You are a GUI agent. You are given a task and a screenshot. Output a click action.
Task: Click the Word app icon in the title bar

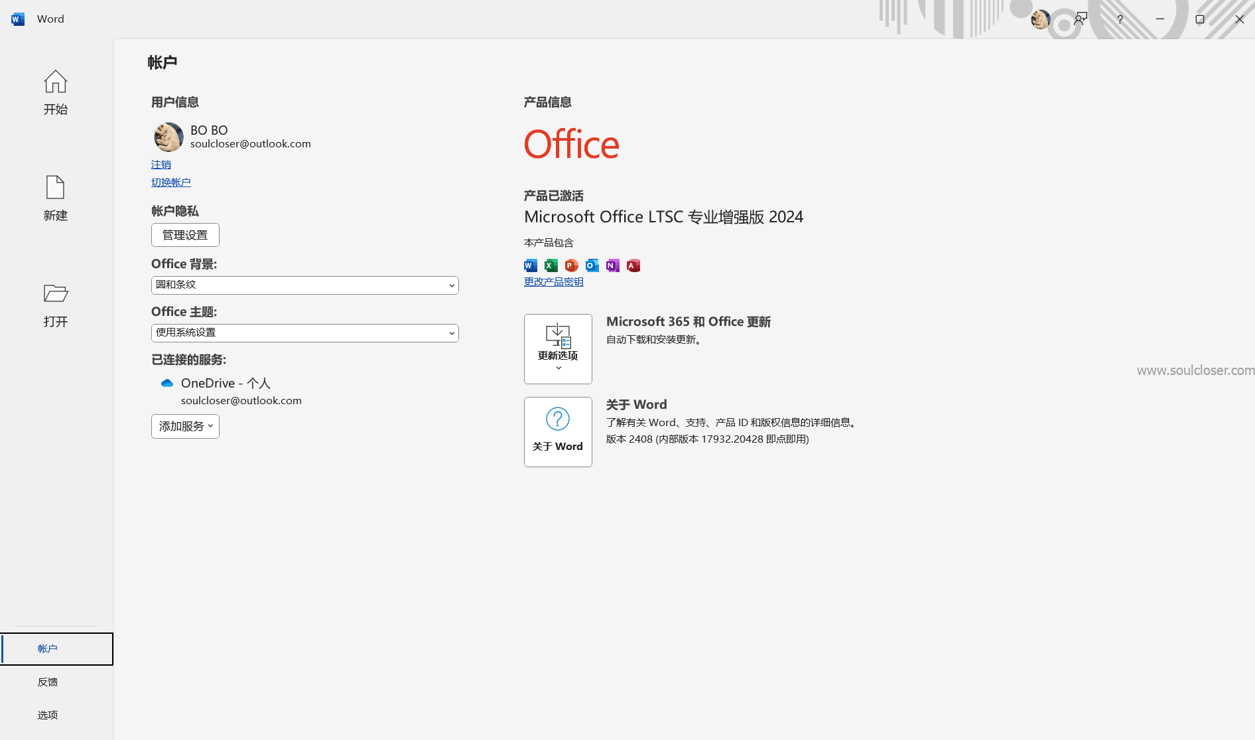tap(18, 19)
